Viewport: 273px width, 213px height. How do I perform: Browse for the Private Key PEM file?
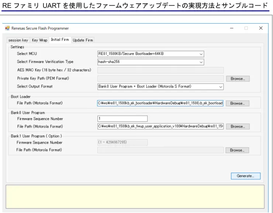point(238,79)
